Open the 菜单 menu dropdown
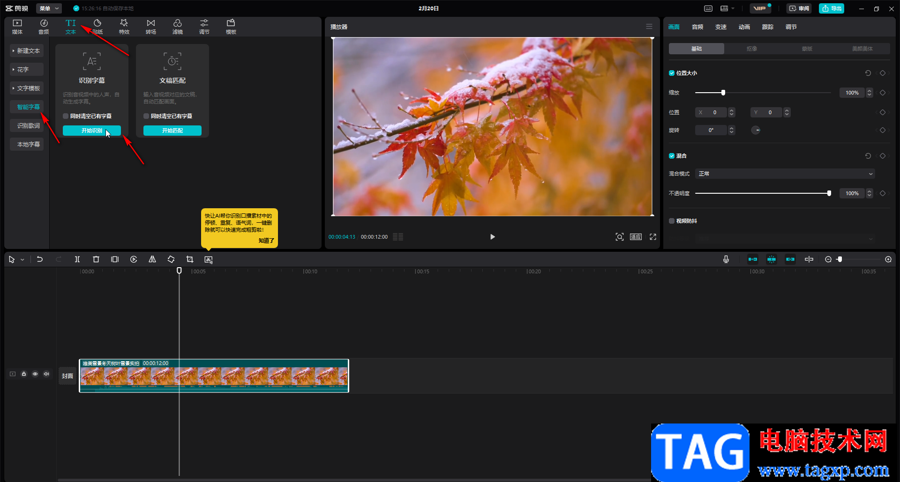This screenshot has height=482, width=900. pos(49,8)
